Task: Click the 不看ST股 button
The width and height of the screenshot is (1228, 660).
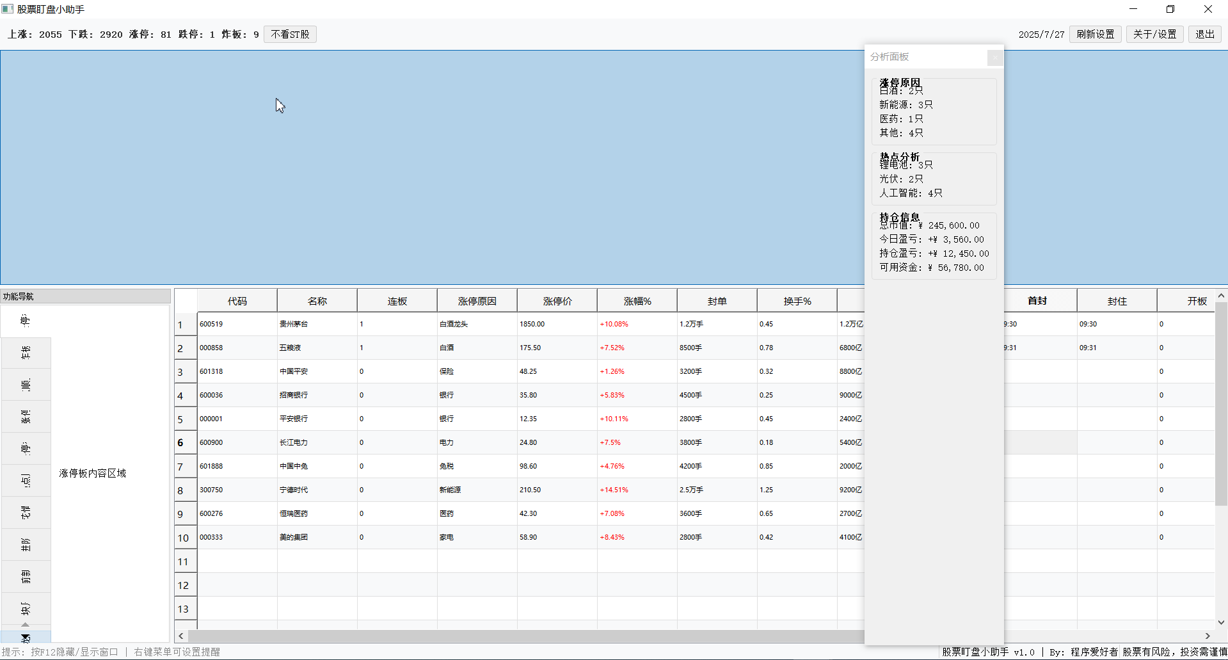Action: [x=290, y=34]
